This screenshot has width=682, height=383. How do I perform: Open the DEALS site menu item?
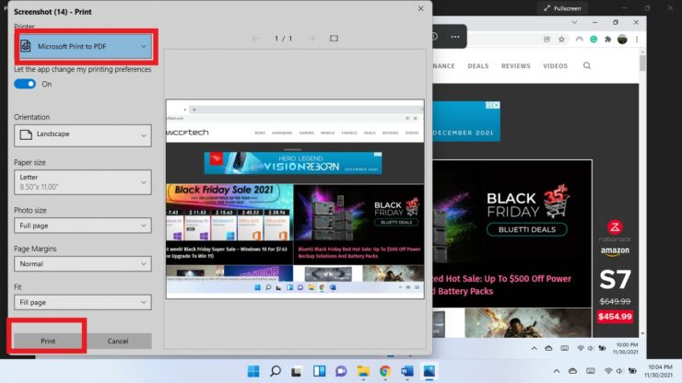478,66
